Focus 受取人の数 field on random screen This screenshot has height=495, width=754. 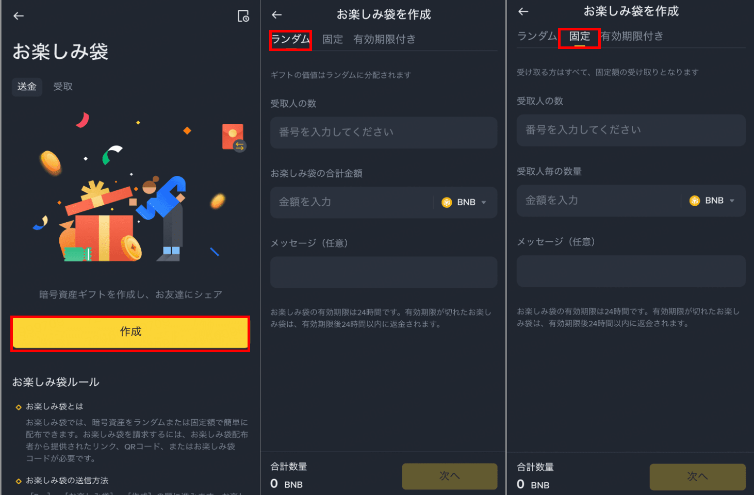point(384,133)
